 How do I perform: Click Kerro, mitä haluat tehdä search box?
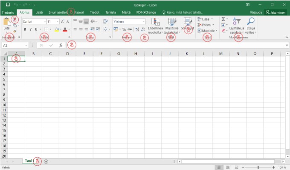183,12
